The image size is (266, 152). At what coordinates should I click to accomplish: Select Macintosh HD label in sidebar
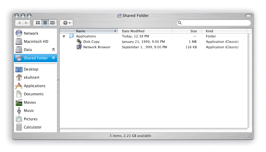[36, 42]
